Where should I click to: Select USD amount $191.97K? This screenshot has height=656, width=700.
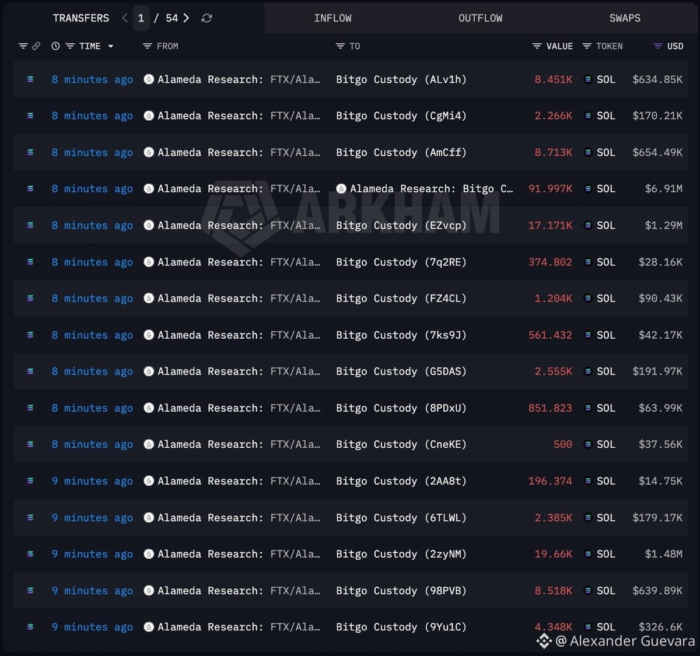click(x=657, y=371)
